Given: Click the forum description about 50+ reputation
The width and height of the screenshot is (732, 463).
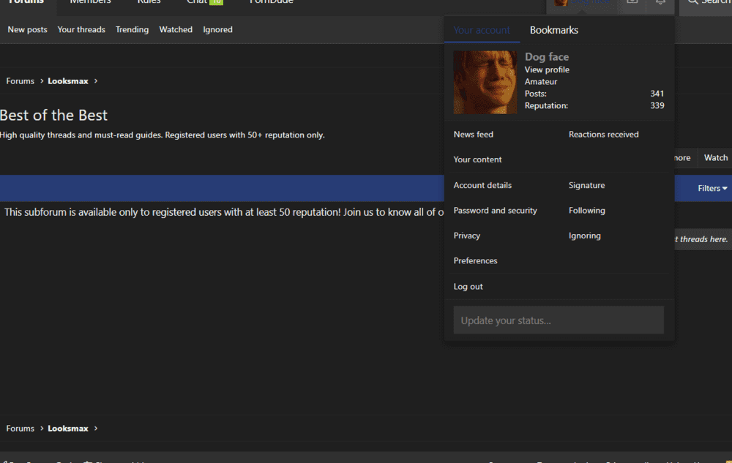Looking at the screenshot, I should pyautogui.click(x=162, y=135).
